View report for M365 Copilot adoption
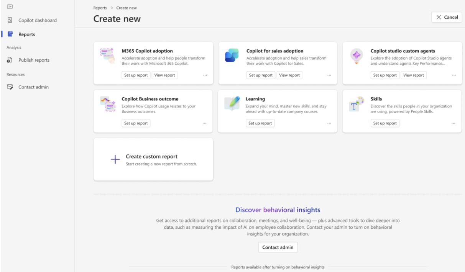This screenshot has width=465, height=272. (164, 75)
